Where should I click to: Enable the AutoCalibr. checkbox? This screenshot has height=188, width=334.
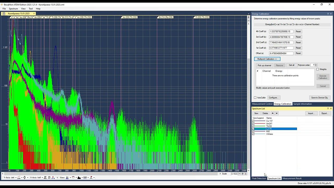point(255,98)
